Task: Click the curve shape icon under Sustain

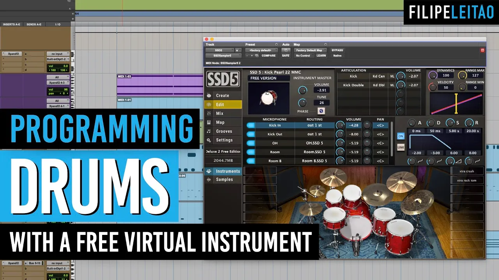Action: point(458,161)
